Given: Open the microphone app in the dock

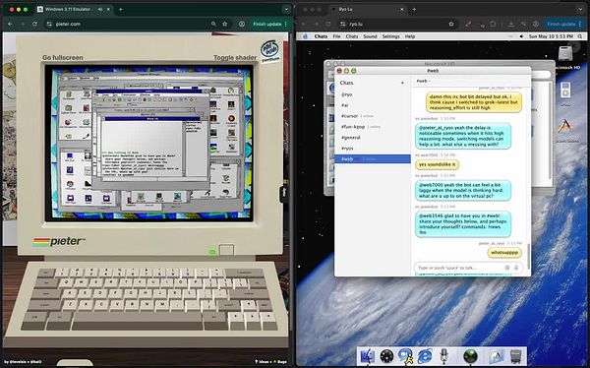Looking at the screenshot, I should click(444, 356).
